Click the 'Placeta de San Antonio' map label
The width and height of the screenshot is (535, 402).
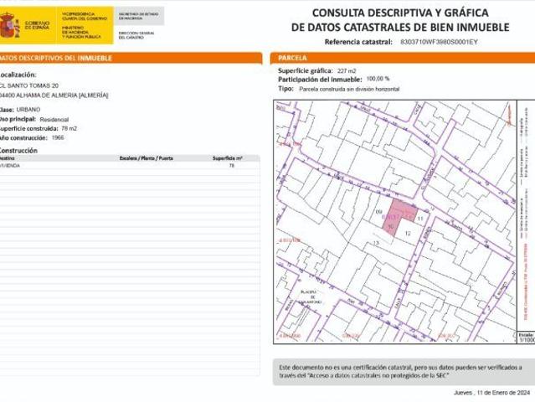click(310, 297)
